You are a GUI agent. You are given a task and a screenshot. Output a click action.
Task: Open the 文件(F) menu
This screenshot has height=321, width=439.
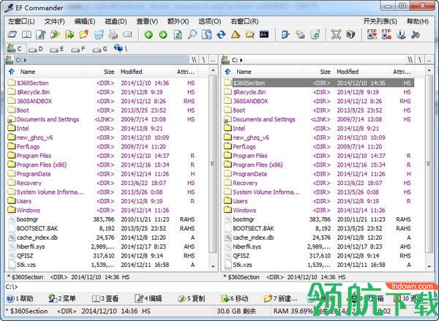(54, 21)
